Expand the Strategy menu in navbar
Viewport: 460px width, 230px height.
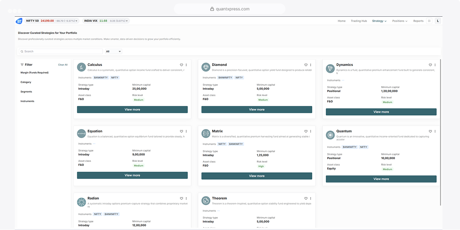point(379,21)
